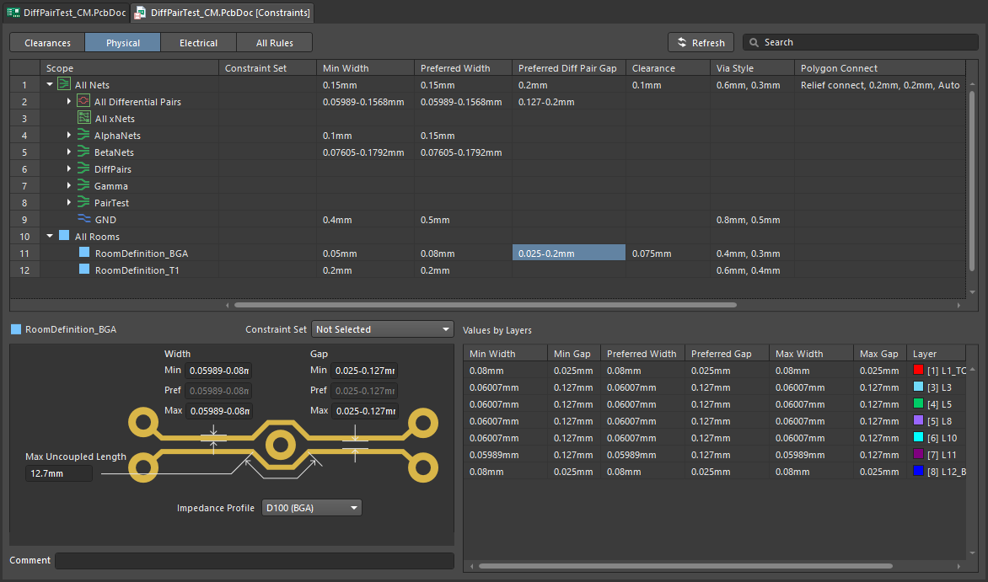
Task: Click the purple L8 layer swatch
Action: click(x=918, y=421)
